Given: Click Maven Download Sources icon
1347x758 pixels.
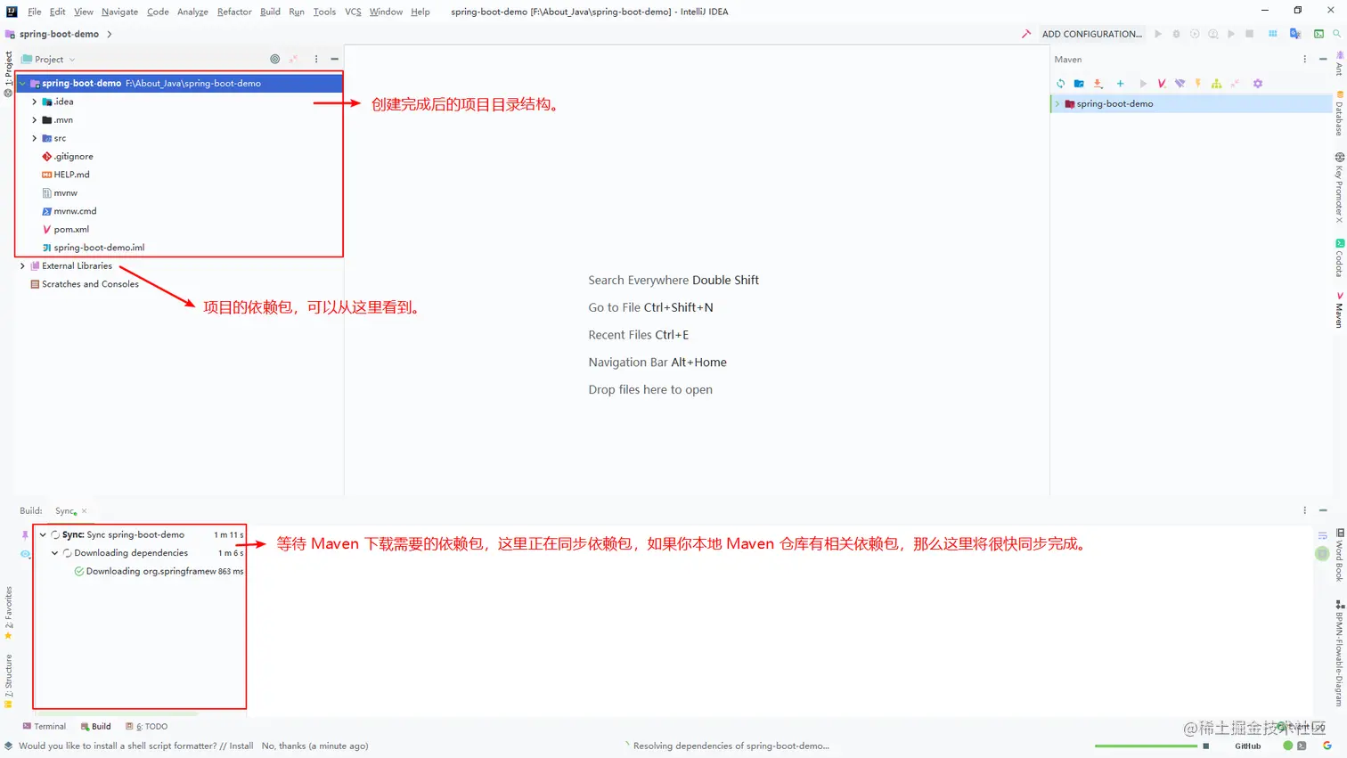Looking at the screenshot, I should click(1098, 84).
